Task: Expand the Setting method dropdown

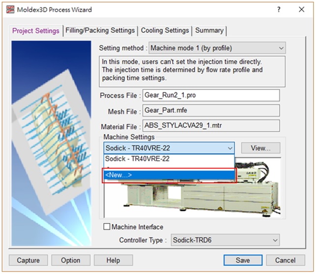Action: (217, 48)
